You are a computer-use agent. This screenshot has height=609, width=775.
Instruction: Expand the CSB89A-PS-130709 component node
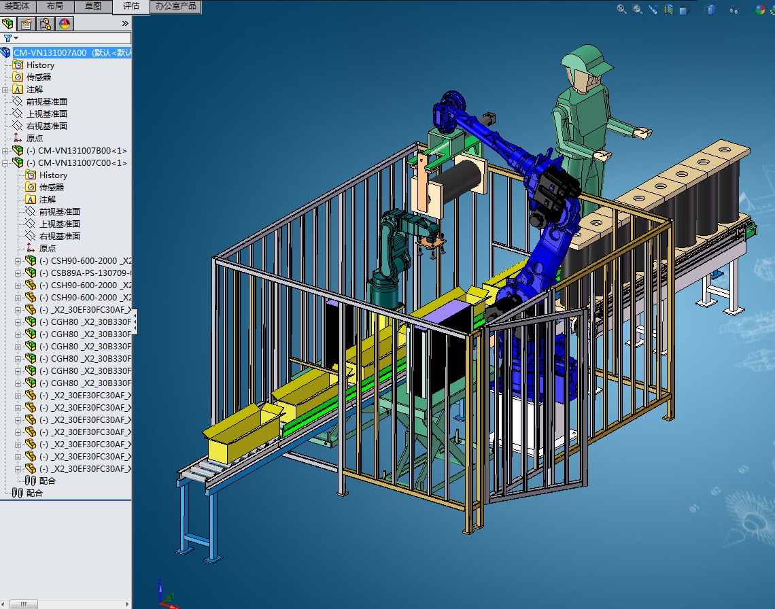coord(18,273)
